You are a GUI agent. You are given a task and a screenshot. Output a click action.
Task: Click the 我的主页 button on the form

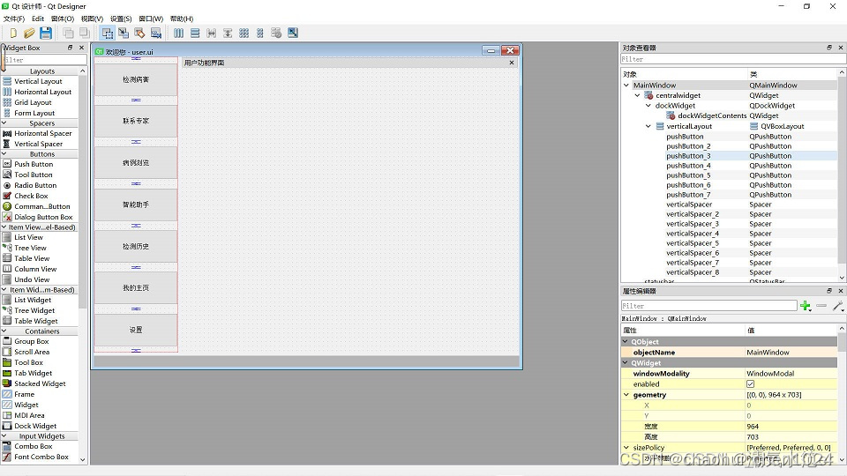[x=136, y=287]
